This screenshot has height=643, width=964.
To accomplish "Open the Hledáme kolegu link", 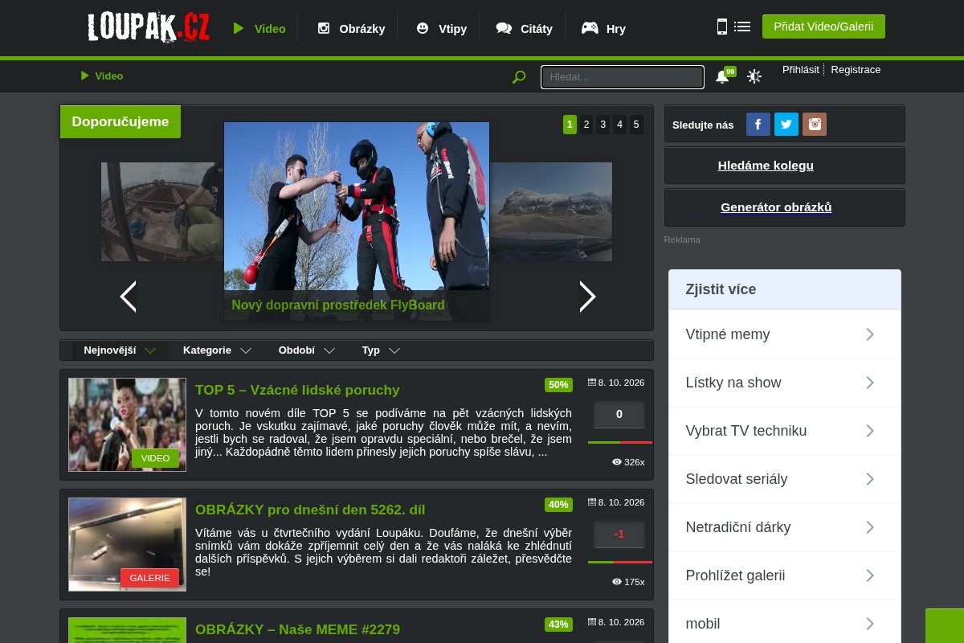I will [766, 166].
